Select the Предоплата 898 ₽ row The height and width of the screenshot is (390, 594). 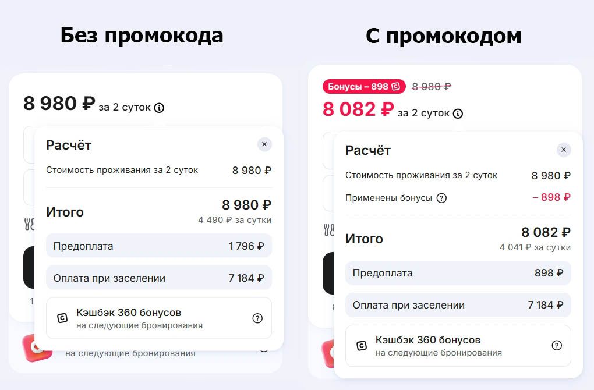point(458,273)
